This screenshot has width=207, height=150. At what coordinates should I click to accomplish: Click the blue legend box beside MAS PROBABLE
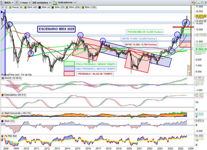[69, 69]
